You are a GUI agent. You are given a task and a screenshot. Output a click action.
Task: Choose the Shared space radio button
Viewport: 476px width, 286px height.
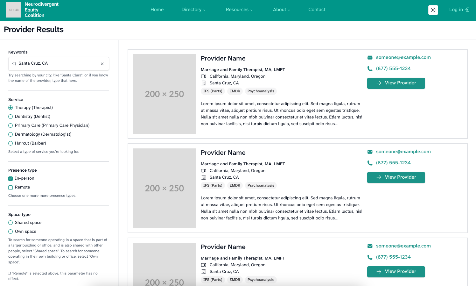pyautogui.click(x=10, y=223)
